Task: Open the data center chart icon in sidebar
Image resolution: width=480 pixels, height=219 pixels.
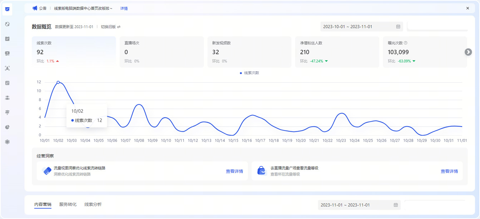Action: click(x=7, y=9)
